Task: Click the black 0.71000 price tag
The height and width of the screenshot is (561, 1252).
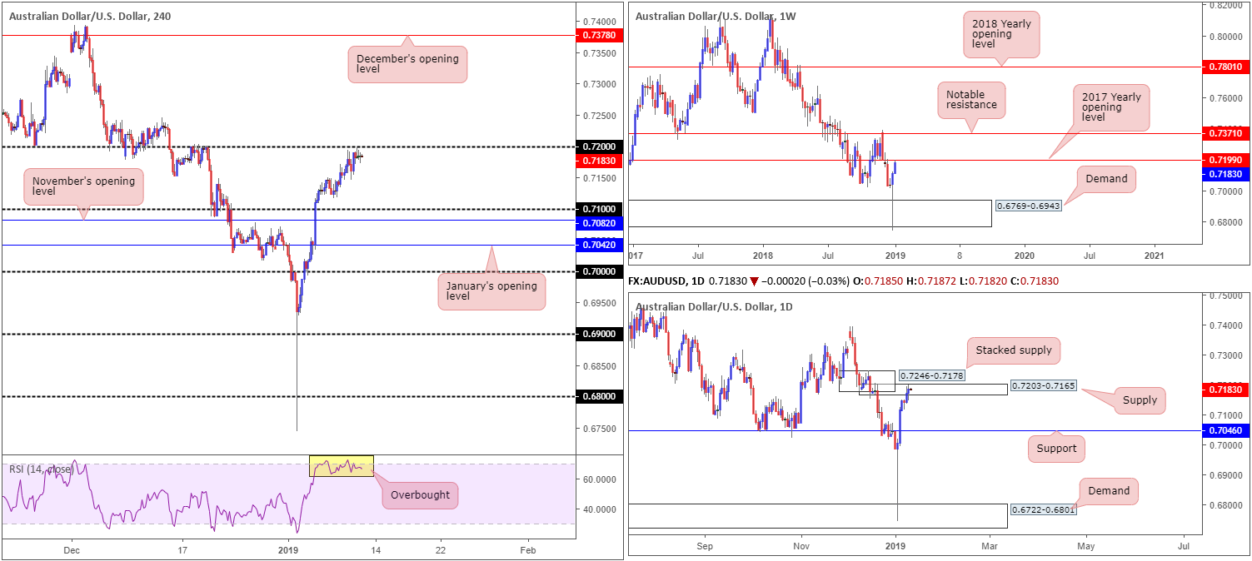Action: [x=598, y=209]
